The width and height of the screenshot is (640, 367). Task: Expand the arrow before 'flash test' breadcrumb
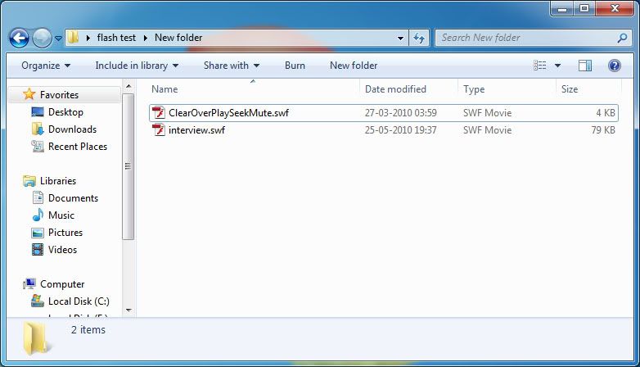(88, 38)
